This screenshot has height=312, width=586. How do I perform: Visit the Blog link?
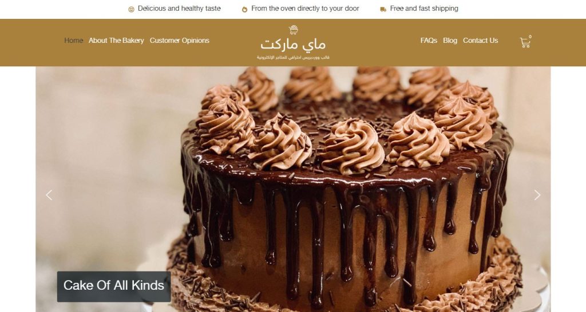(450, 41)
